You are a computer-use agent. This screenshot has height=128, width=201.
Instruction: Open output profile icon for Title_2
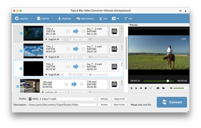[x=115, y=31]
